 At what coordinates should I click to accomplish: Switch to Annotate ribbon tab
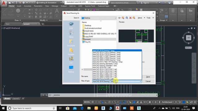[28, 6]
